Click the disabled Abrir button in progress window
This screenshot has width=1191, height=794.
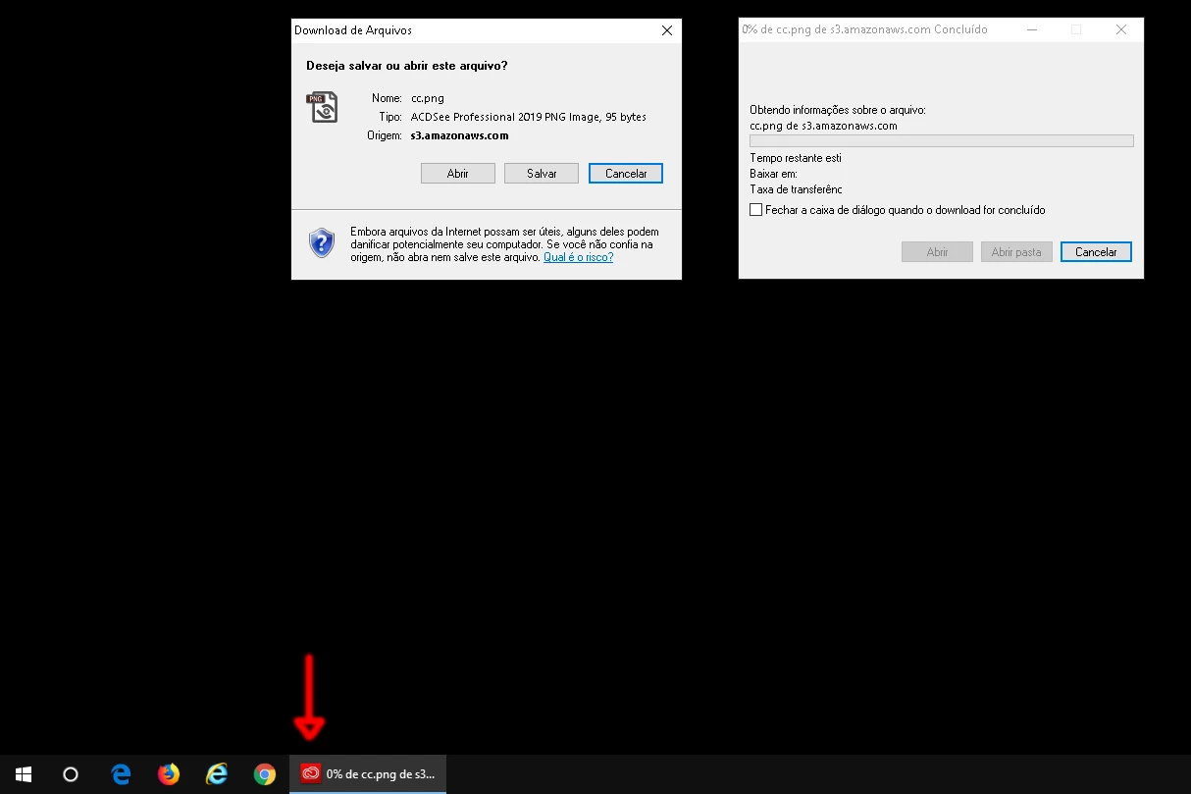point(938,252)
